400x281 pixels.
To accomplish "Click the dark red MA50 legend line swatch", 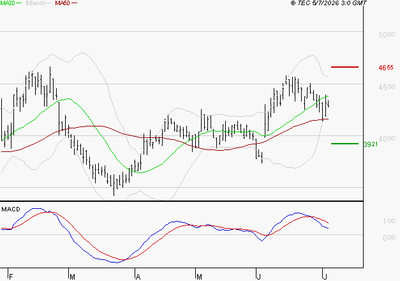I will pos(74,3).
